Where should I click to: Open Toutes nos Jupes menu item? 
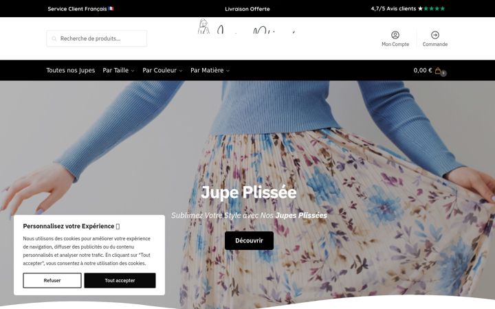click(x=70, y=70)
